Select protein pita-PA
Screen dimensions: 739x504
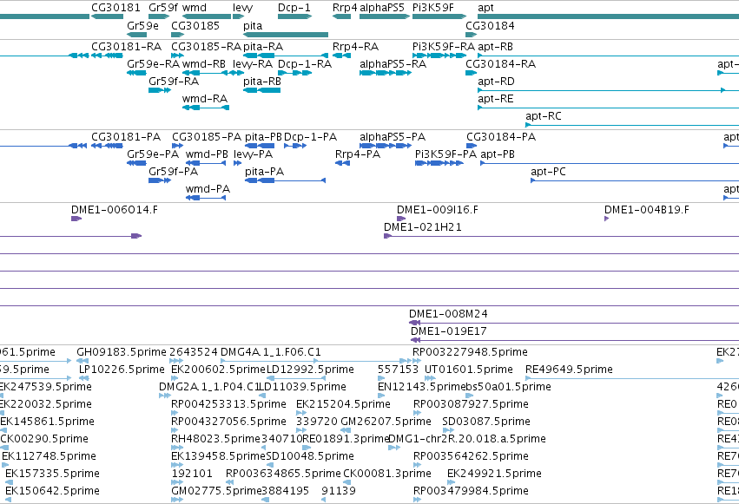pyautogui.click(x=264, y=172)
